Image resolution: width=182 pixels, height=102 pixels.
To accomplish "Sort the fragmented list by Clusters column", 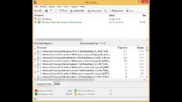I will (x=140, y=48).
